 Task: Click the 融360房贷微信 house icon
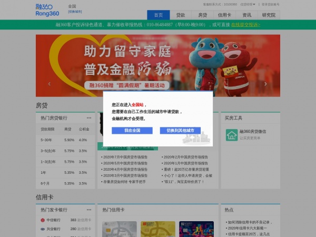point(232,135)
